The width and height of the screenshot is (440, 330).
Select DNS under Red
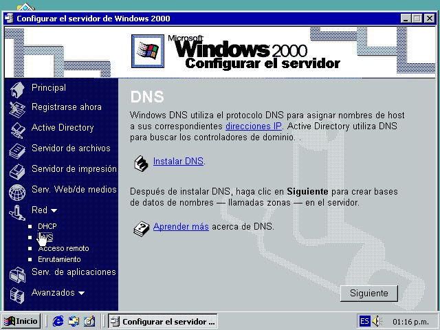(45, 237)
